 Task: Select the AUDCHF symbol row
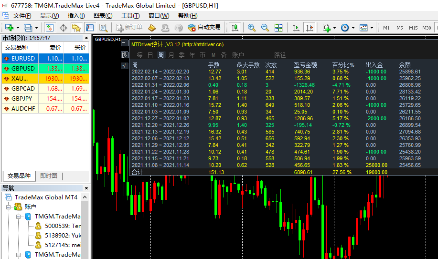(x=45, y=109)
